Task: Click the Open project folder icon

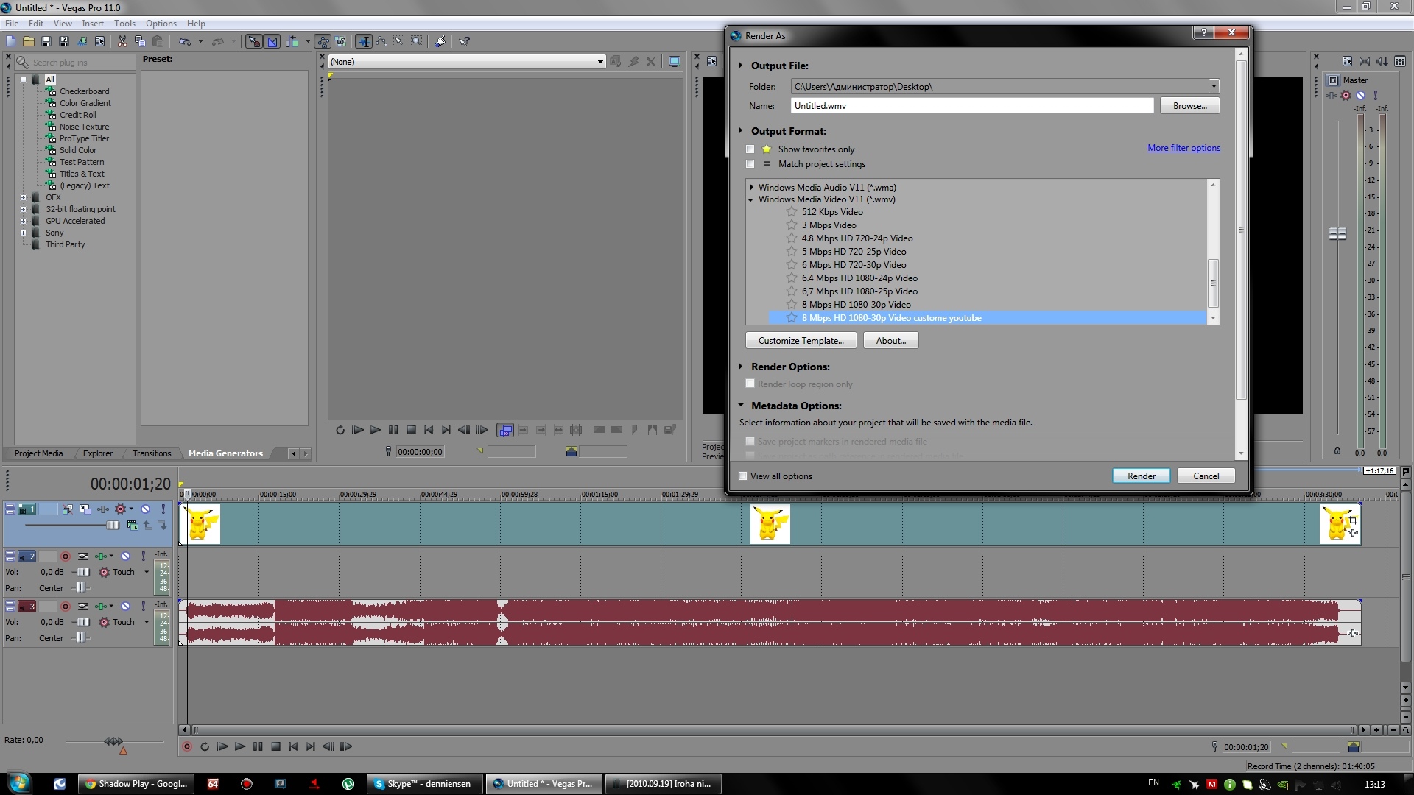Action: point(28,42)
